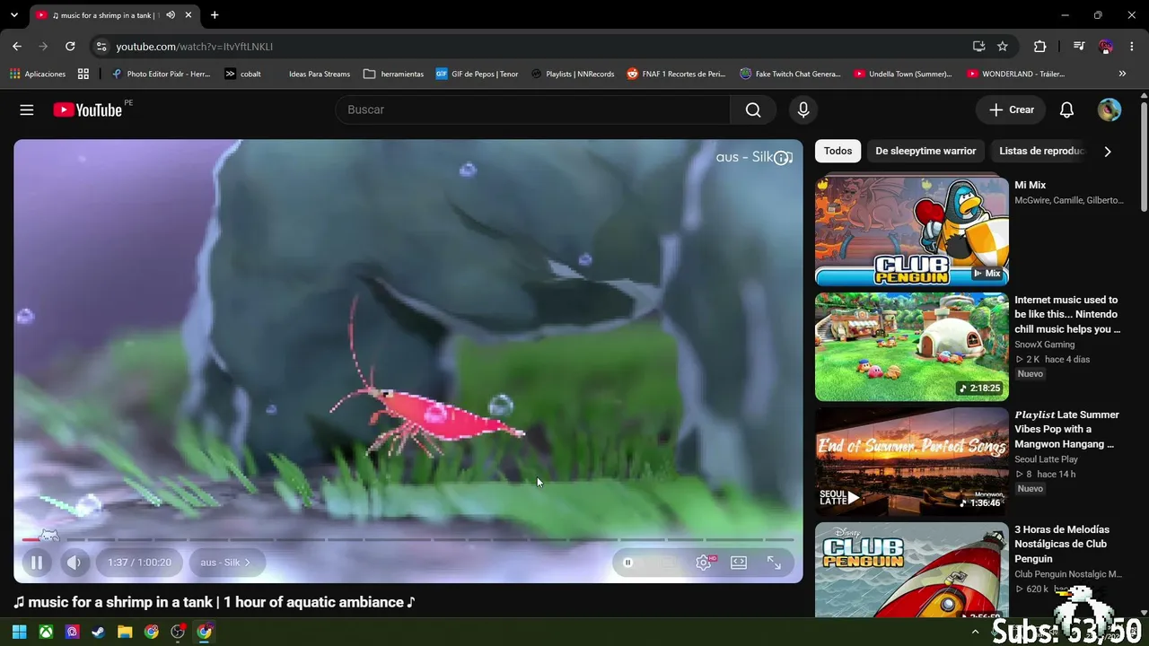Open the tab search dropdown arrow in Chrome
This screenshot has height=646, width=1149.
point(14,15)
